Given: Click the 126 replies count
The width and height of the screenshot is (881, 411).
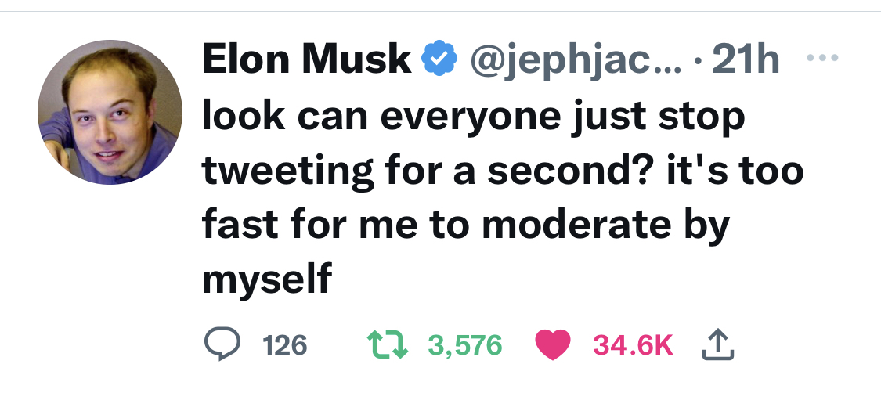Looking at the screenshot, I should click(x=284, y=345).
